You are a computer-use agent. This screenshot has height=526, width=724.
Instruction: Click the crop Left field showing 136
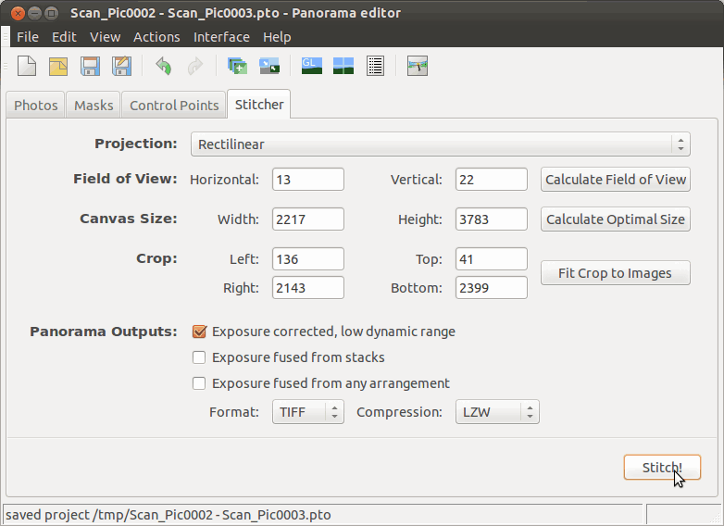coord(308,258)
